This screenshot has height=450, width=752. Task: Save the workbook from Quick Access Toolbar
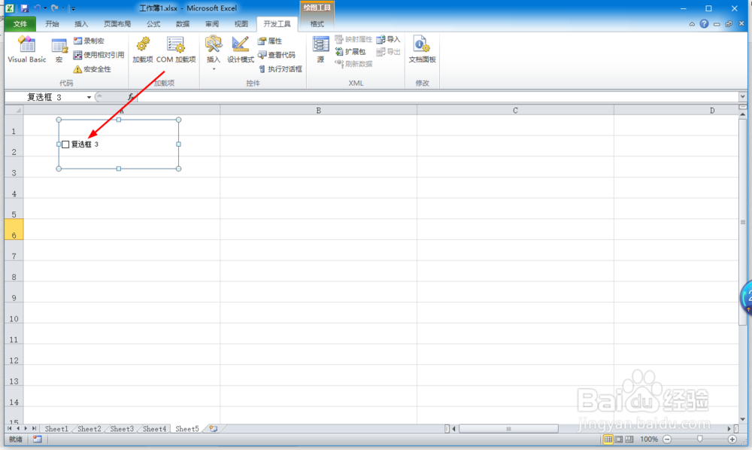pos(25,8)
